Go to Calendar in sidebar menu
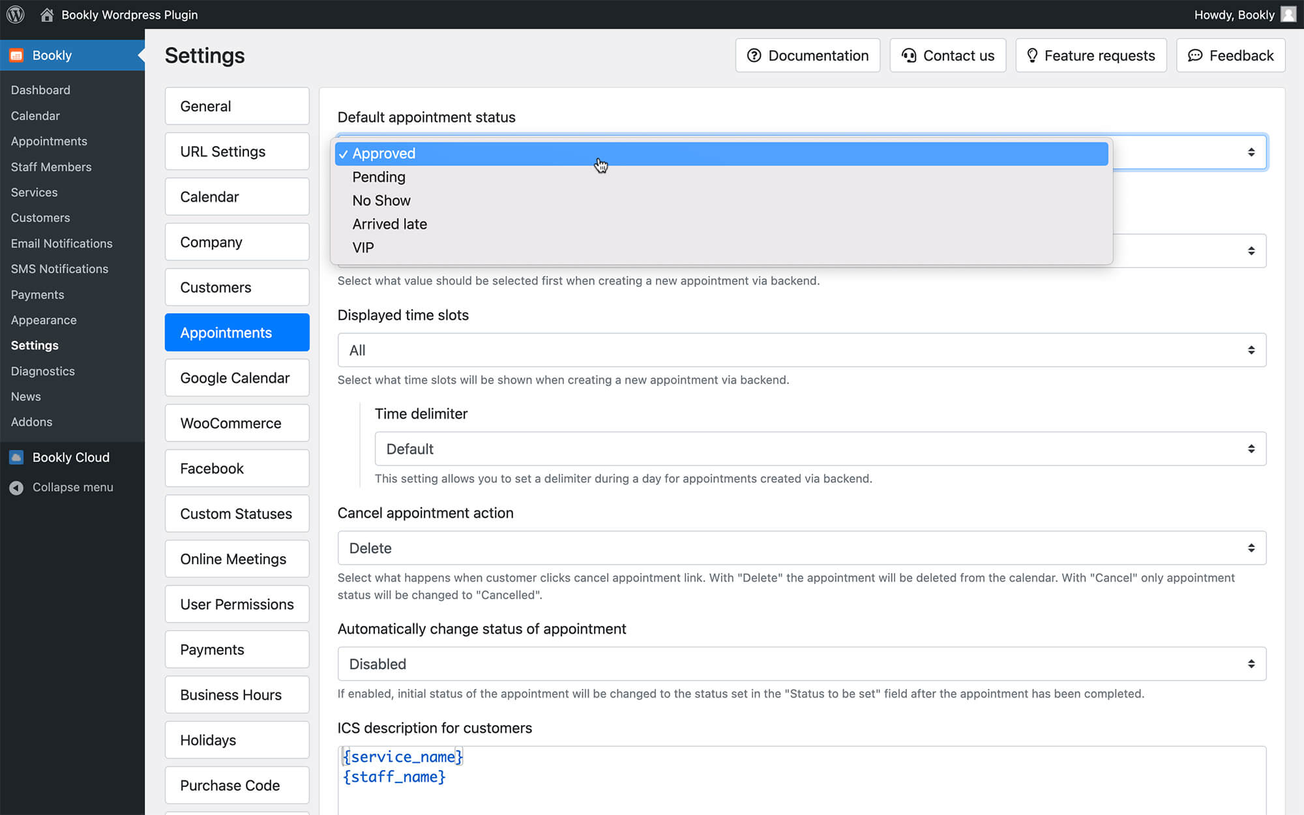Screen dimensions: 1304x815 click(35, 115)
